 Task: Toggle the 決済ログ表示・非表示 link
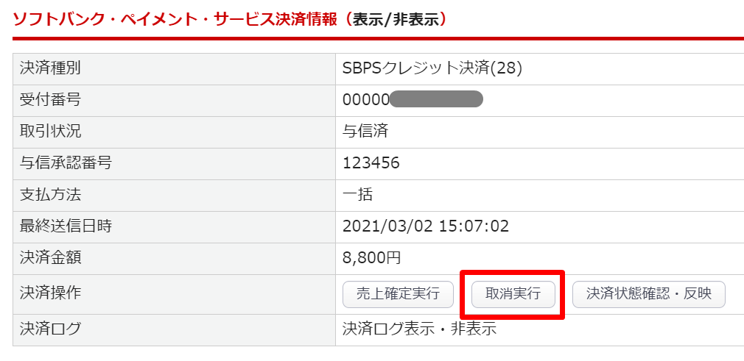tap(419, 329)
